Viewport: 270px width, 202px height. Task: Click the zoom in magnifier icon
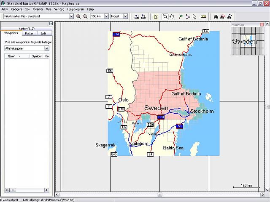pyautogui.click(x=78, y=16)
